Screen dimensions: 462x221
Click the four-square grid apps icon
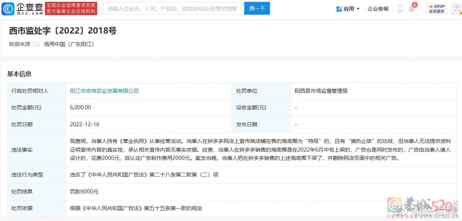[339, 9]
